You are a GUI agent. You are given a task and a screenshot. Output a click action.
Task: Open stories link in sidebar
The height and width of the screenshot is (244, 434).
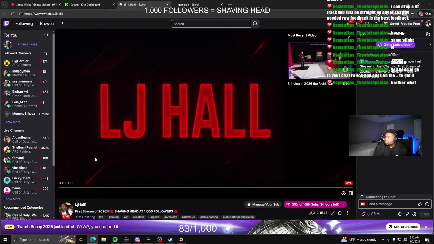[x=27, y=44]
